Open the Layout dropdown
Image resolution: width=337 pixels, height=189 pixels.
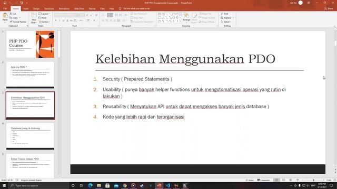pyautogui.click(x=44, y=14)
